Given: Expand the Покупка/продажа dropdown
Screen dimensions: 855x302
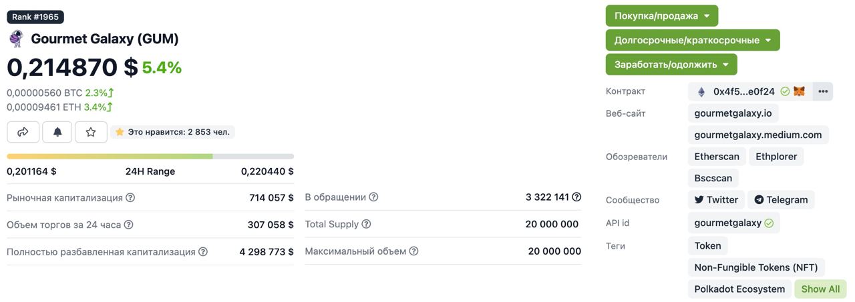Looking at the screenshot, I should (662, 15).
